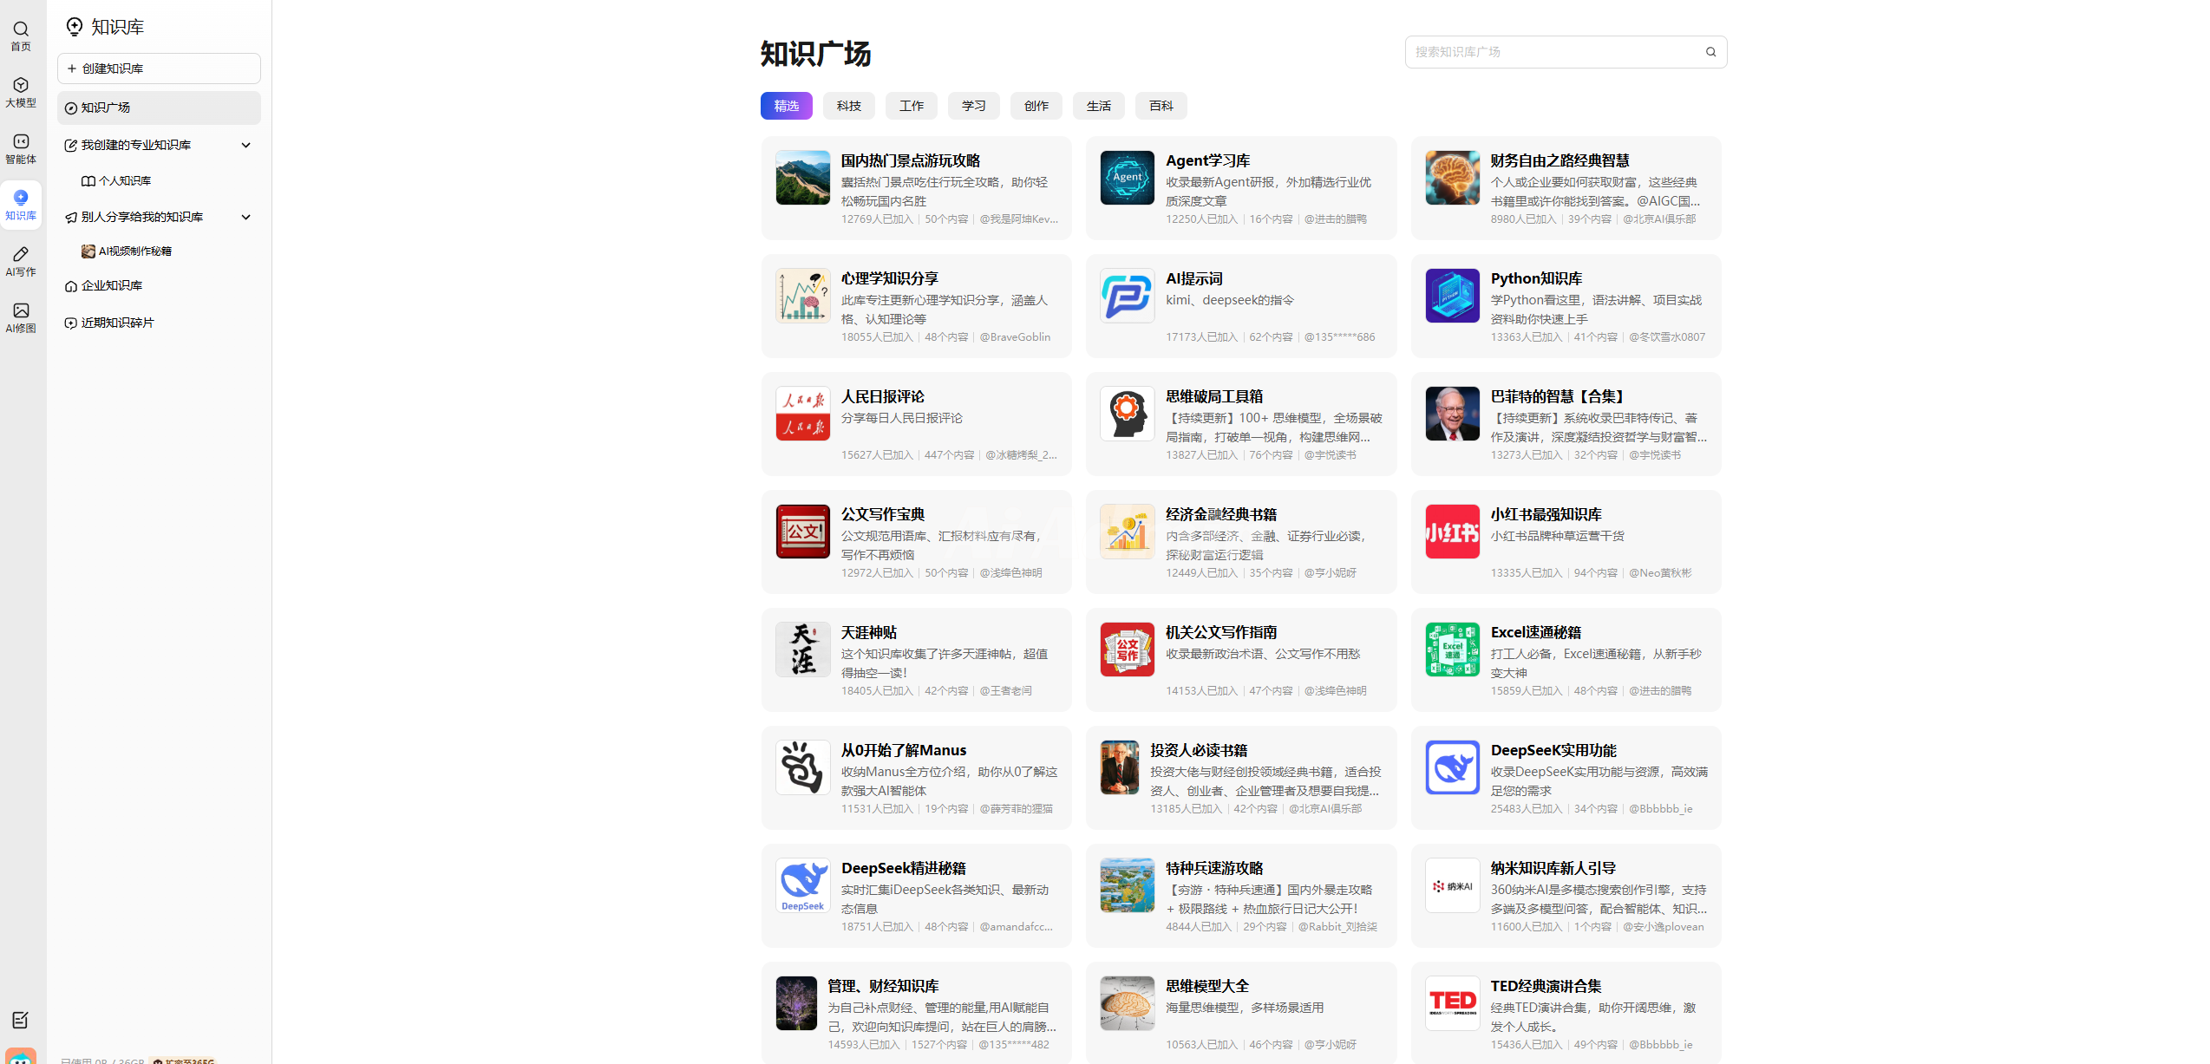The image size is (2210, 1064).
Task: Select the 知识库 sidebar icon
Action: click(21, 199)
